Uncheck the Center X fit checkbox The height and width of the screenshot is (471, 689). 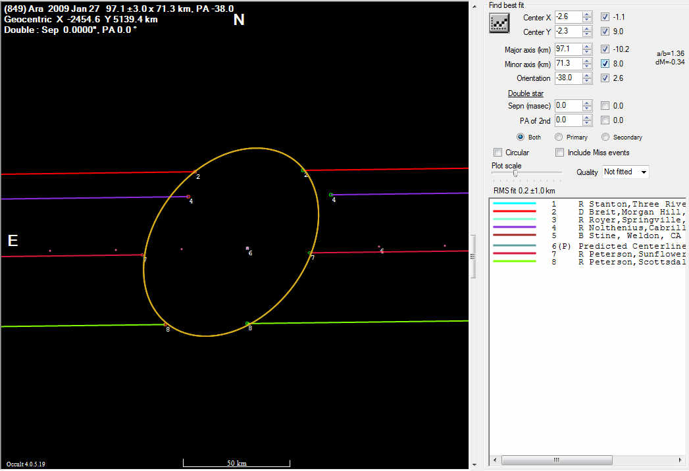[x=605, y=16]
